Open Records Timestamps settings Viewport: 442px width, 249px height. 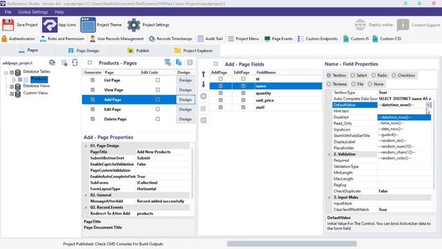tap(171, 39)
